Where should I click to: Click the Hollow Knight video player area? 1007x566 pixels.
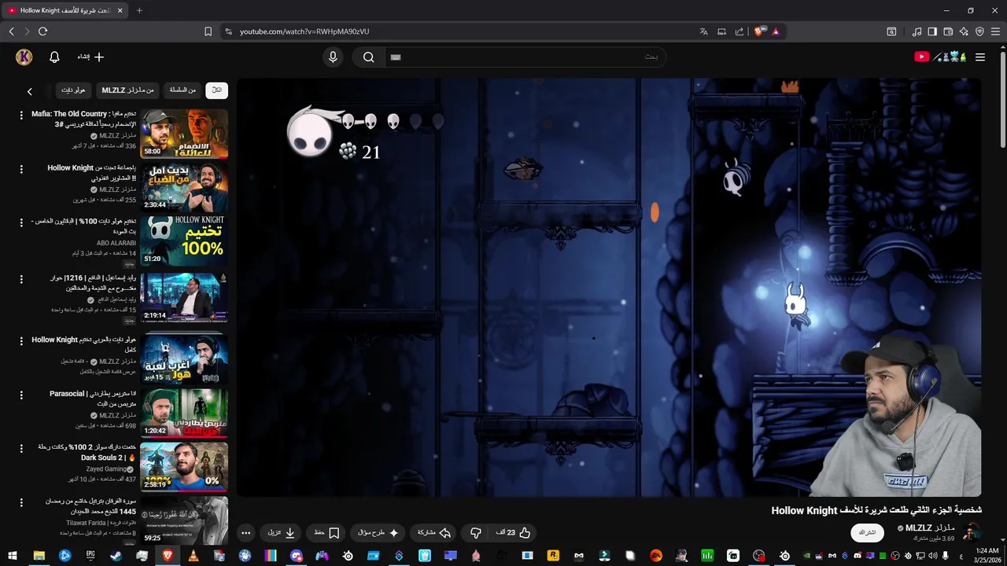pyautogui.click(x=609, y=288)
